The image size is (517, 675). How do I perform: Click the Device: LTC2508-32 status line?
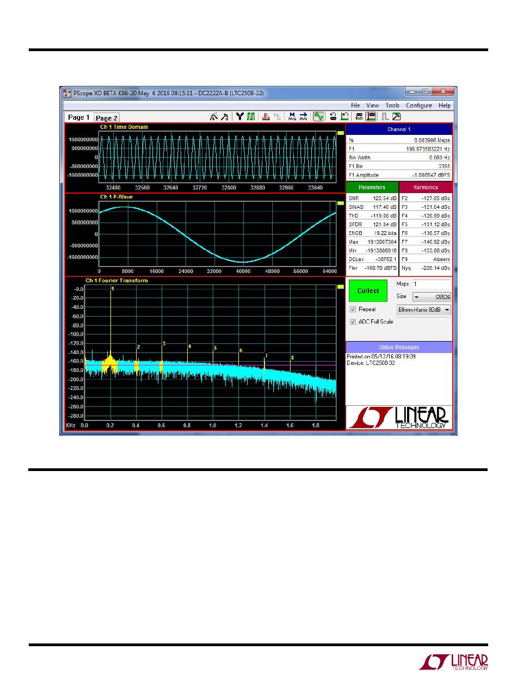[371, 363]
